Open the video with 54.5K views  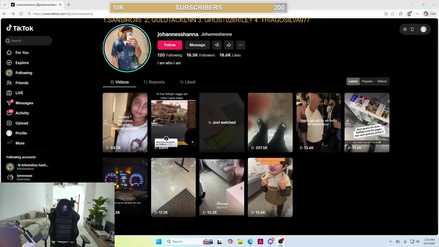125,122
